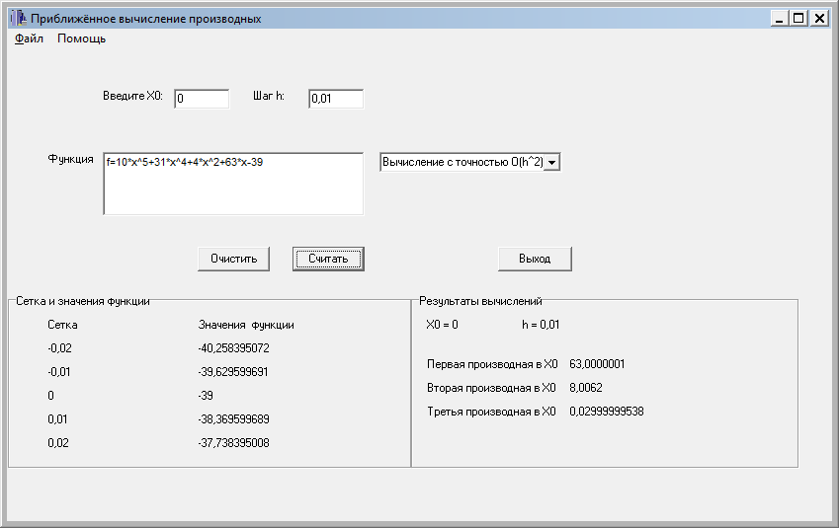The width and height of the screenshot is (839, 528).
Task: Click grid value 0,02
Action: click(x=58, y=442)
